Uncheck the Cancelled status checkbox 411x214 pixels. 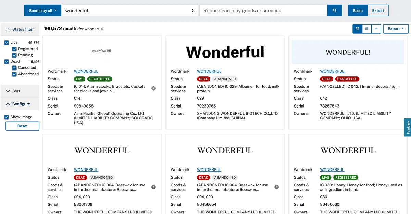coord(14,68)
